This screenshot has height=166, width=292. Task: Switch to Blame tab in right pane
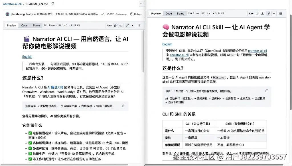pos(181,14)
